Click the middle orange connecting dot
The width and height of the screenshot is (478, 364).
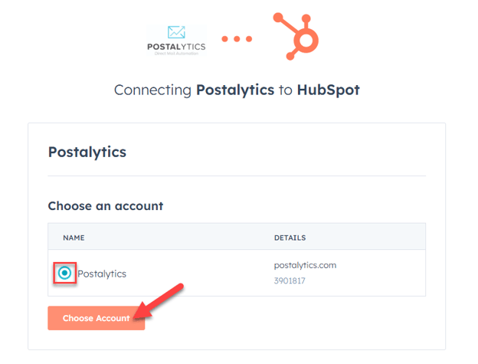pyautogui.click(x=237, y=39)
